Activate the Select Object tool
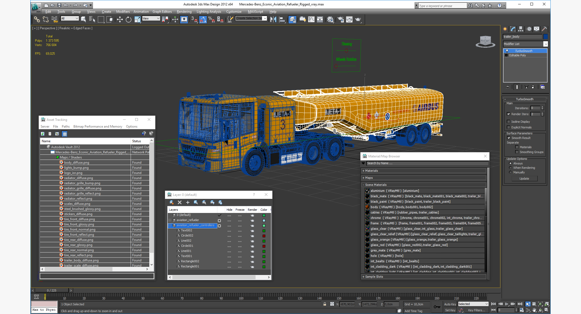This screenshot has height=314, width=581. 83,19
